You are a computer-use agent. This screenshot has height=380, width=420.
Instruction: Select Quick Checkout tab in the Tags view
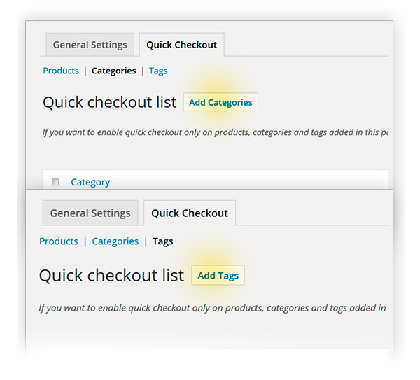coord(190,213)
